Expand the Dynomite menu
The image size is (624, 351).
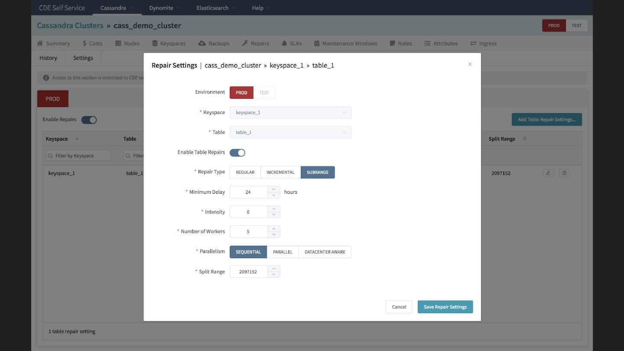point(165,8)
